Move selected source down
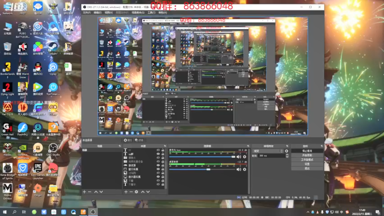384x216 pixels. coord(148,192)
